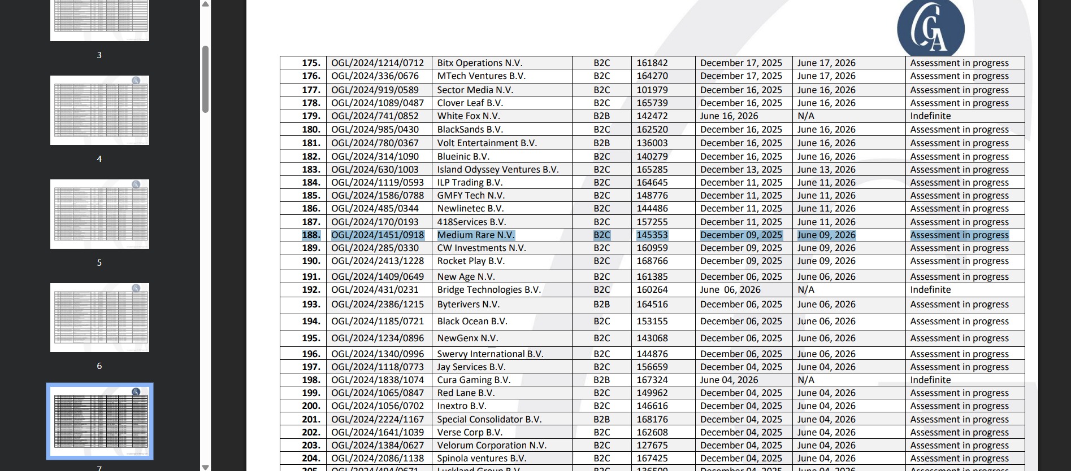Select 'Rocket Play B.V.' cell
The width and height of the screenshot is (1071, 471).
point(502,261)
